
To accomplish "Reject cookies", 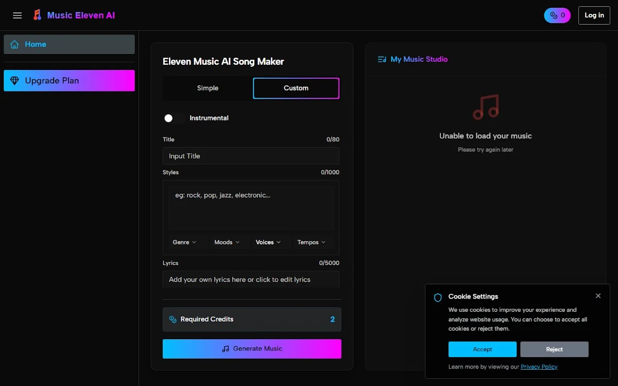I will 554,349.
